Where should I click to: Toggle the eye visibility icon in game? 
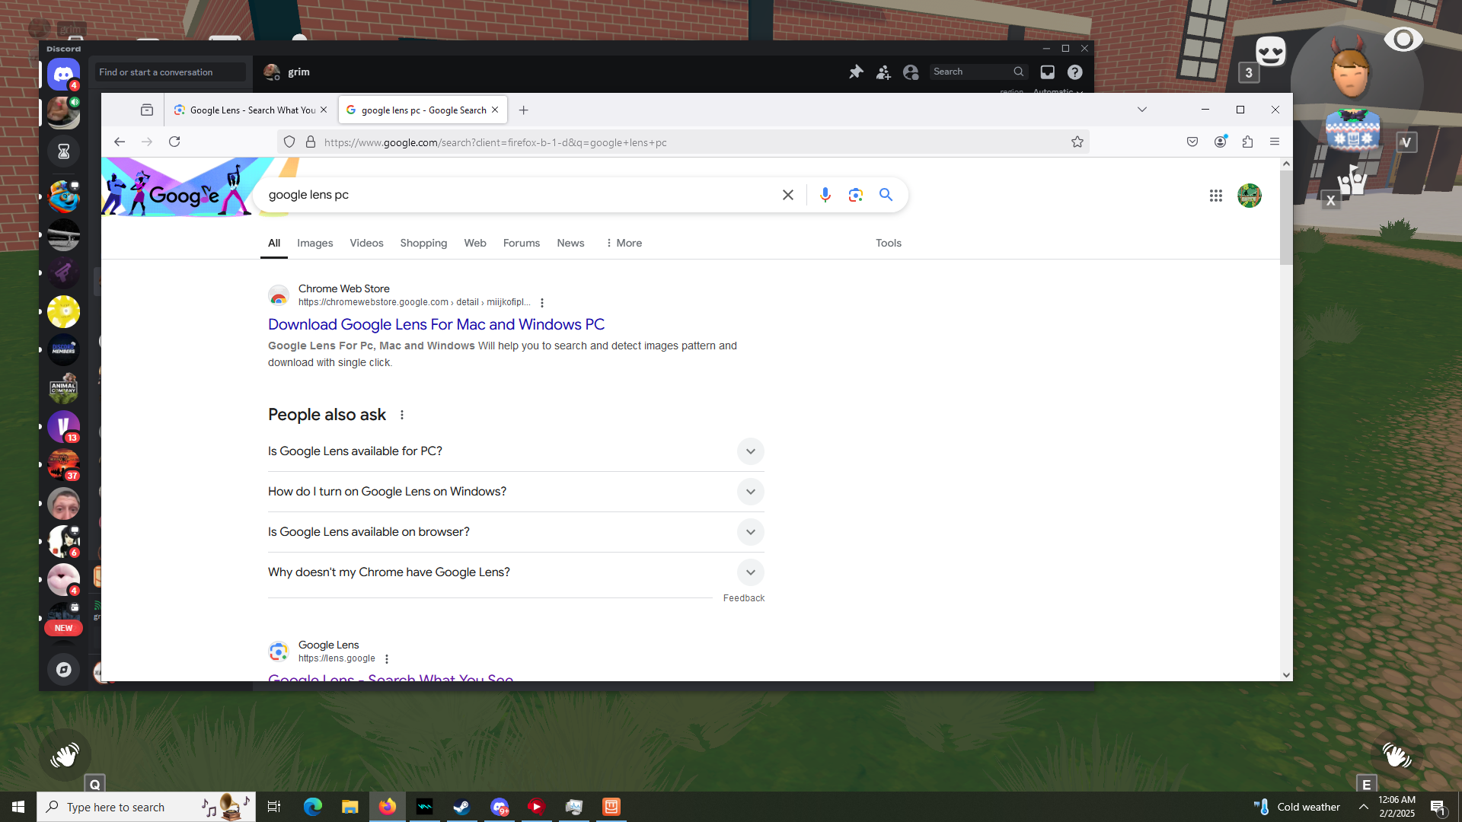tap(1403, 40)
